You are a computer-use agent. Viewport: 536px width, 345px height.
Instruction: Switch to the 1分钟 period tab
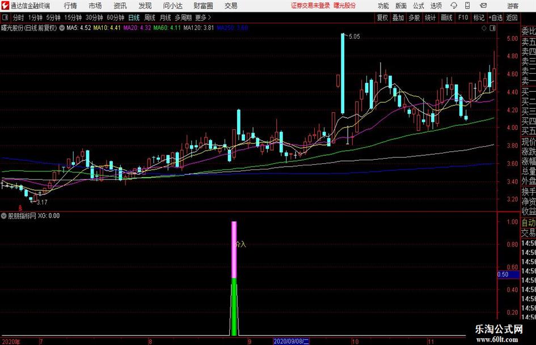point(35,18)
